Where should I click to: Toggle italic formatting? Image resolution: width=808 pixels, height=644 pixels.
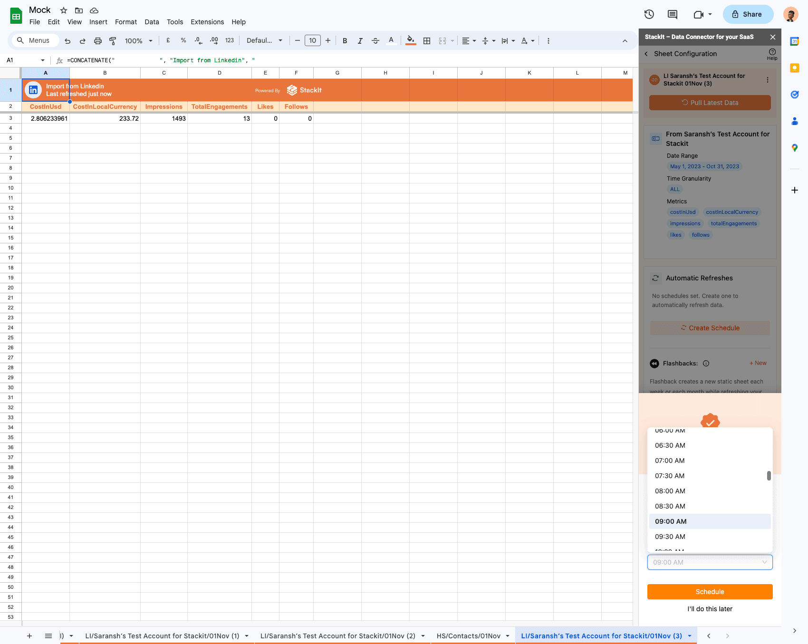click(x=360, y=41)
